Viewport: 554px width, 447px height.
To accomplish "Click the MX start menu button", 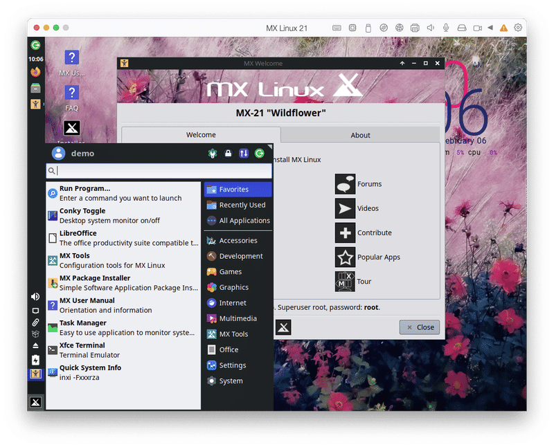I will tap(36, 402).
